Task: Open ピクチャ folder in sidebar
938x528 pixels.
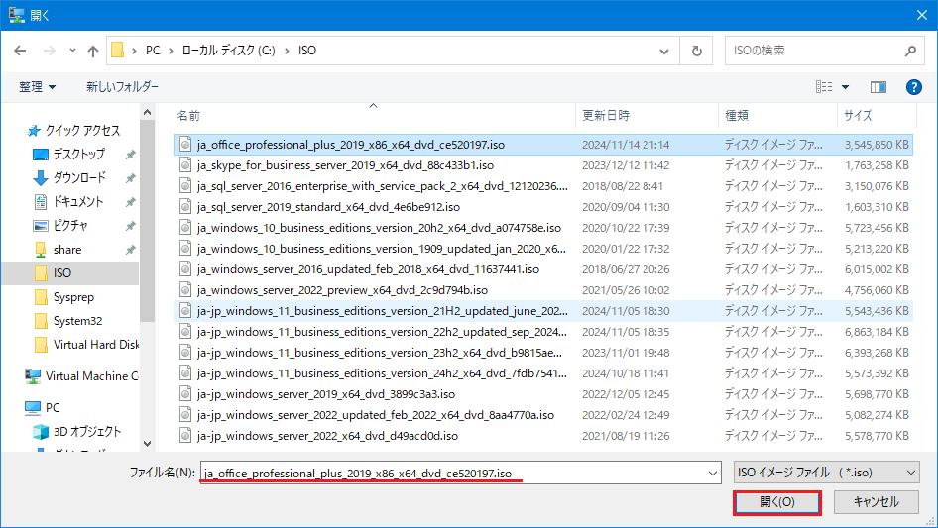Action: tap(70, 226)
